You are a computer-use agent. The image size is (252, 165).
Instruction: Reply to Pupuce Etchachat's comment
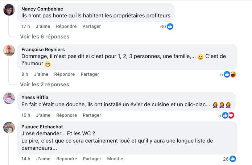(x=66, y=159)
